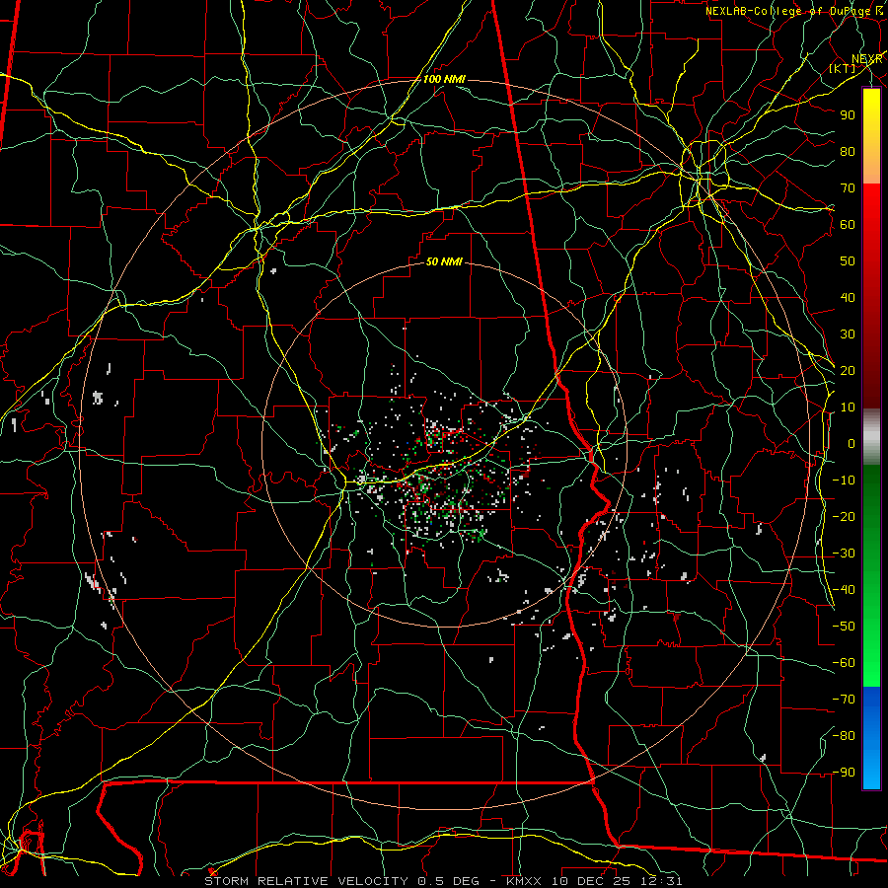
Task: Click the -40 value on the velocity scale
Action: [844, 590]
